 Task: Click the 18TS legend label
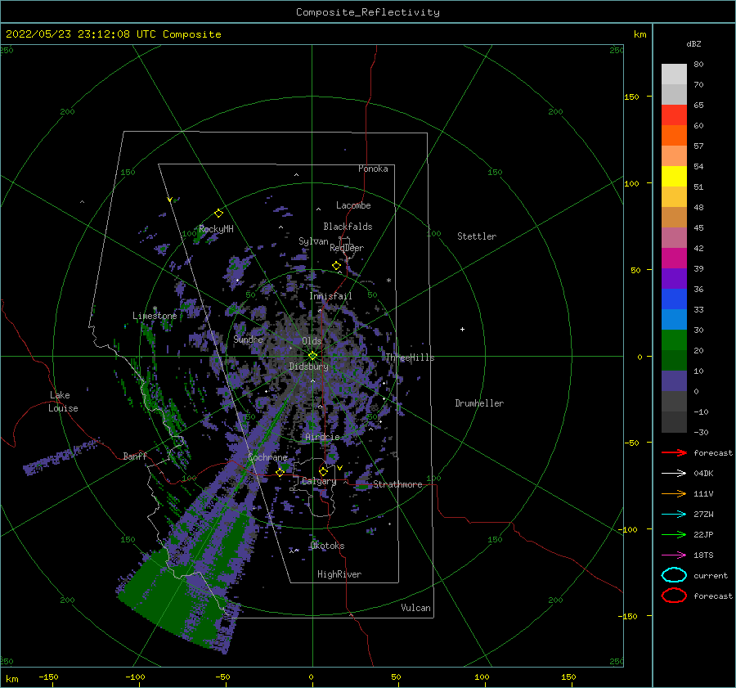703,555
